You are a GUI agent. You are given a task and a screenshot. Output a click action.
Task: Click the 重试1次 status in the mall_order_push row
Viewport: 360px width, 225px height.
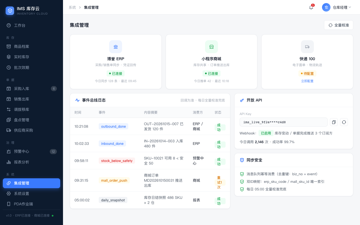pyautogui.click(x=219, y=183)
